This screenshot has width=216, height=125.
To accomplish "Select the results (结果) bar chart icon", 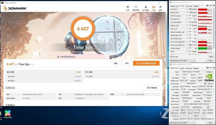I will (154, 7).
